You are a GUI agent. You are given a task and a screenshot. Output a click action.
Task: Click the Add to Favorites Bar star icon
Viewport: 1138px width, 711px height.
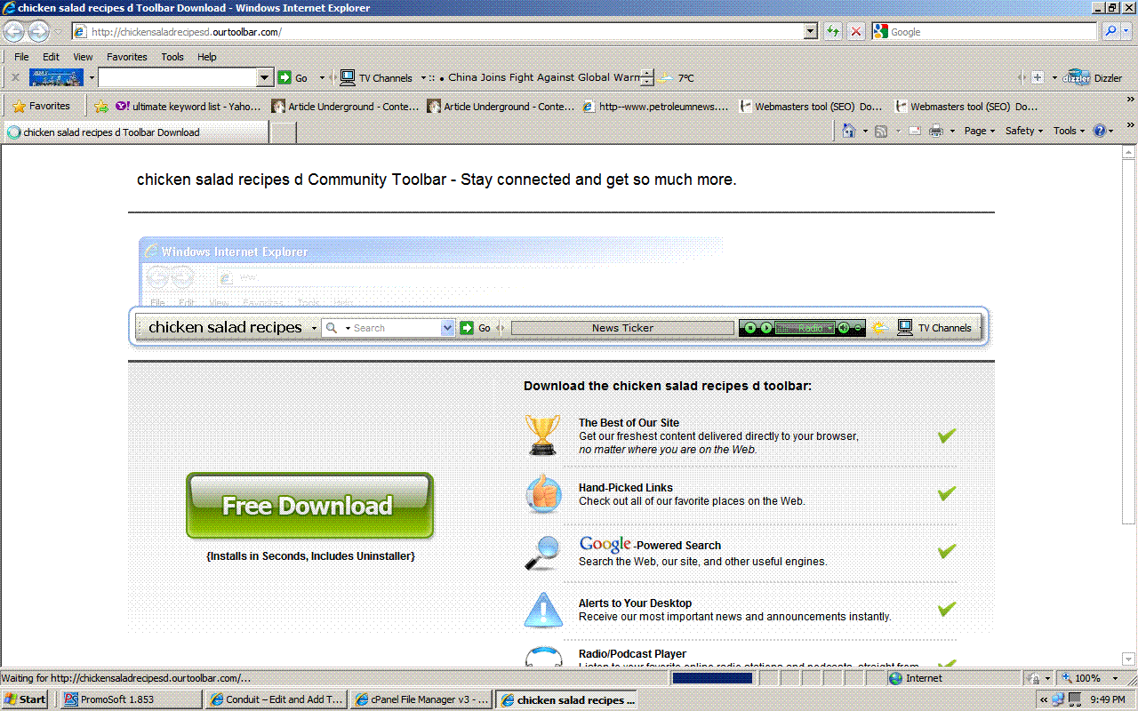(101, 107)
